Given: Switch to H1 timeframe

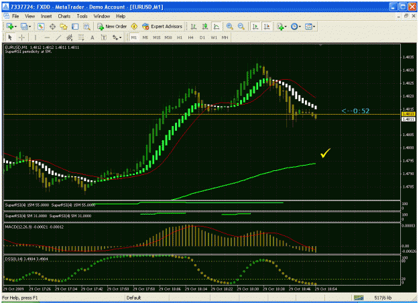Looking at the screenshot, I should tap(179, 38).
